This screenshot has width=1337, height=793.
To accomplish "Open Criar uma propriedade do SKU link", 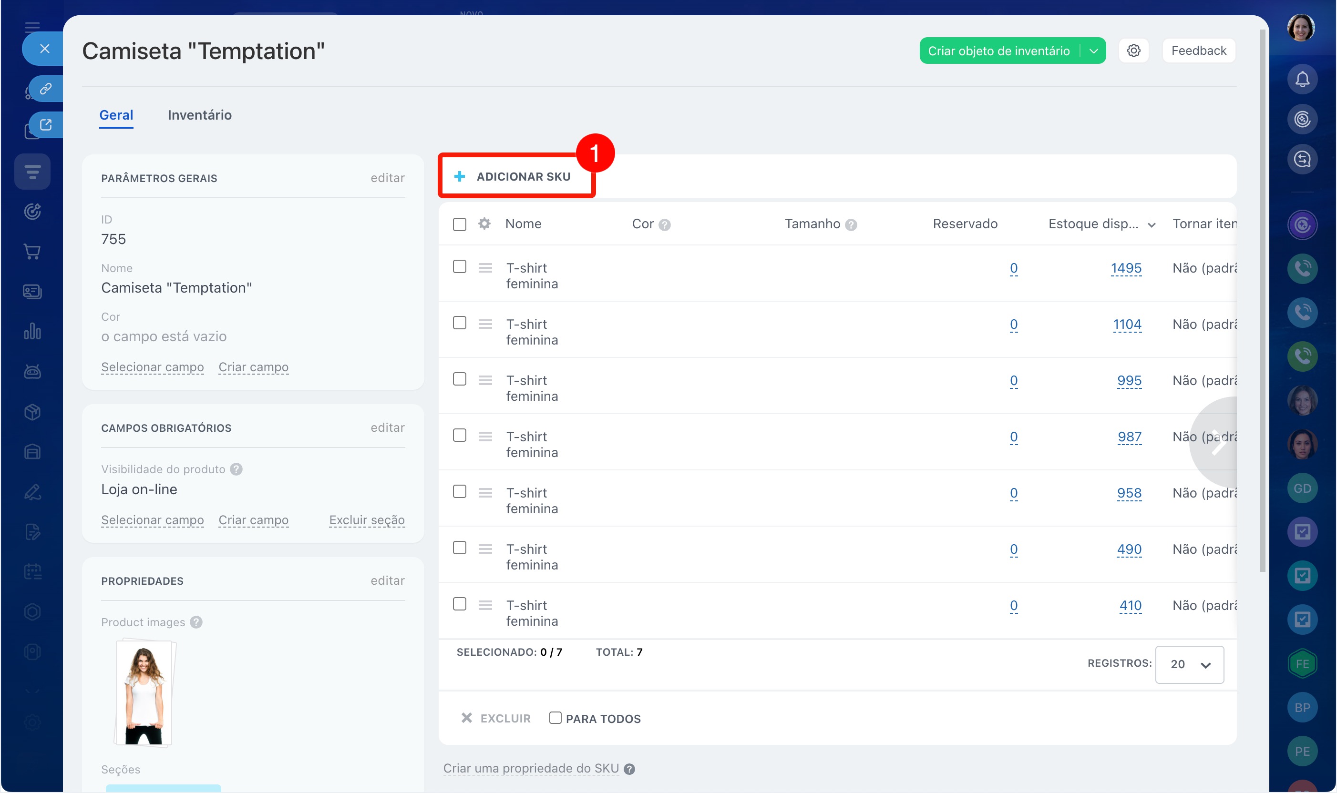I will [x=530, y=768].
